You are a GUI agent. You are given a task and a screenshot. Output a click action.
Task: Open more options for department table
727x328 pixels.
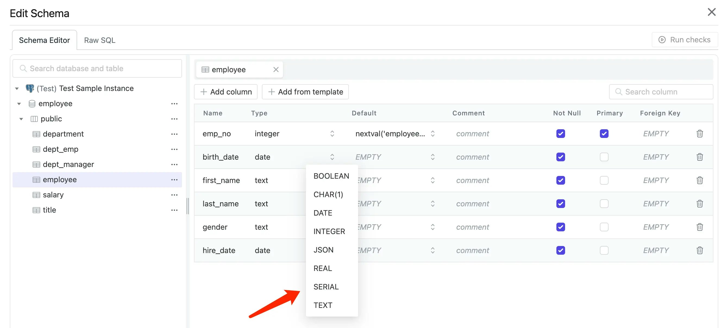(x=174, y=134)
